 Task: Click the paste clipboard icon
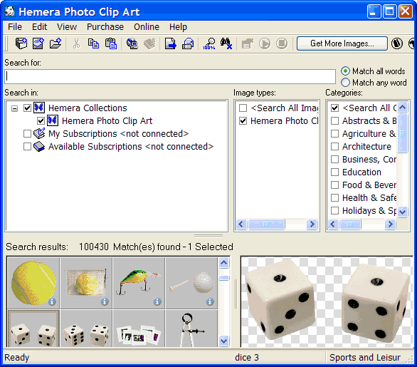[x=111, y=43]
